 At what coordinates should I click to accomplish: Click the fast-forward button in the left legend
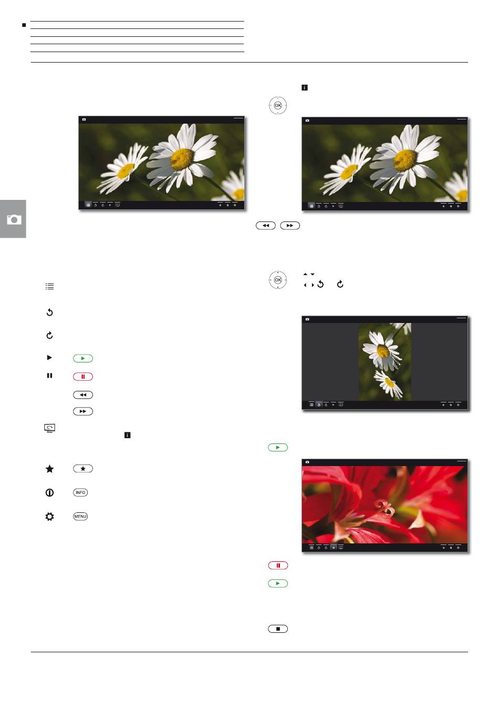[x=82, y=411]
